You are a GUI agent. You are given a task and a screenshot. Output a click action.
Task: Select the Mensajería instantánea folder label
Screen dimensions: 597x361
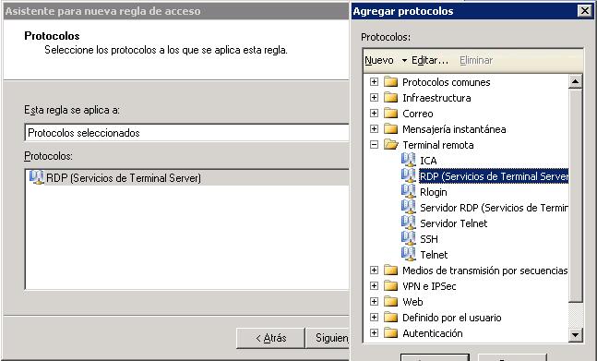click(x=454, y=129)
